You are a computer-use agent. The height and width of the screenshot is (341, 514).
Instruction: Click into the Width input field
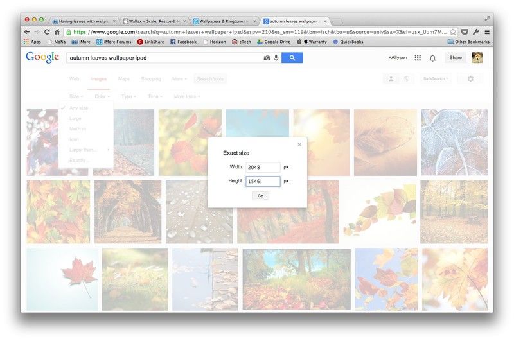tap(263, 167)
